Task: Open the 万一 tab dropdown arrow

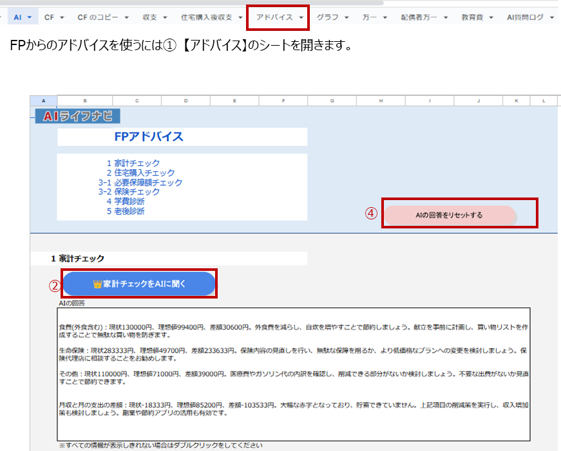Action: pyautogui.click(x=385, y=17)
